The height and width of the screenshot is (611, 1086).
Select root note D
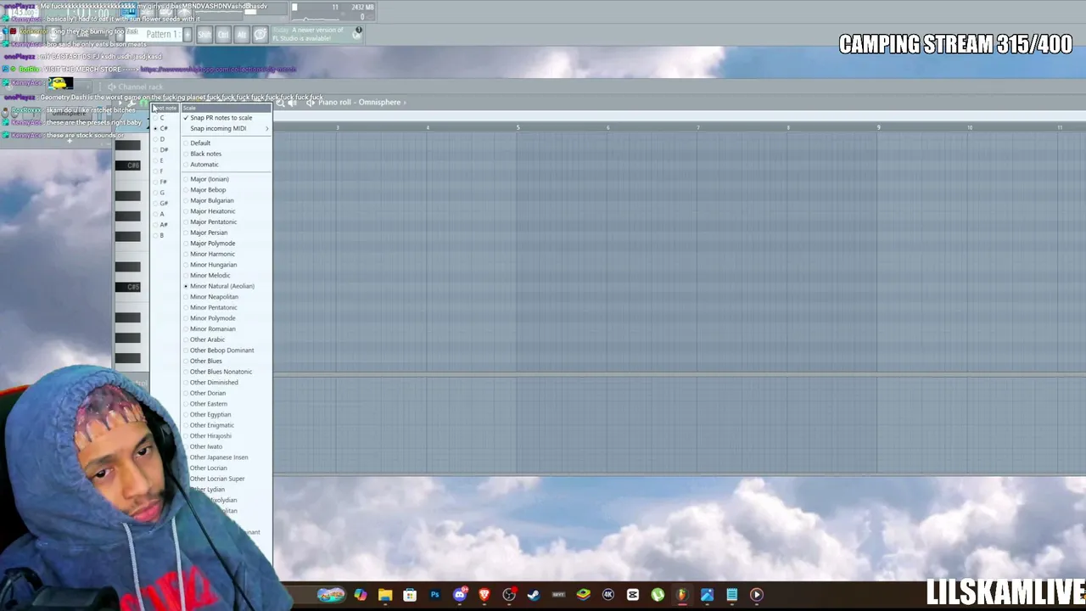pos(165,139)
